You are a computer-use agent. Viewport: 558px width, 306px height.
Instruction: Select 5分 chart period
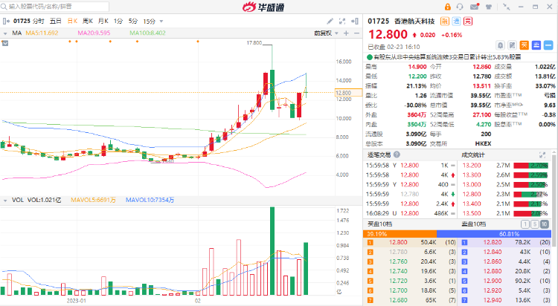[x=133, y=22]
